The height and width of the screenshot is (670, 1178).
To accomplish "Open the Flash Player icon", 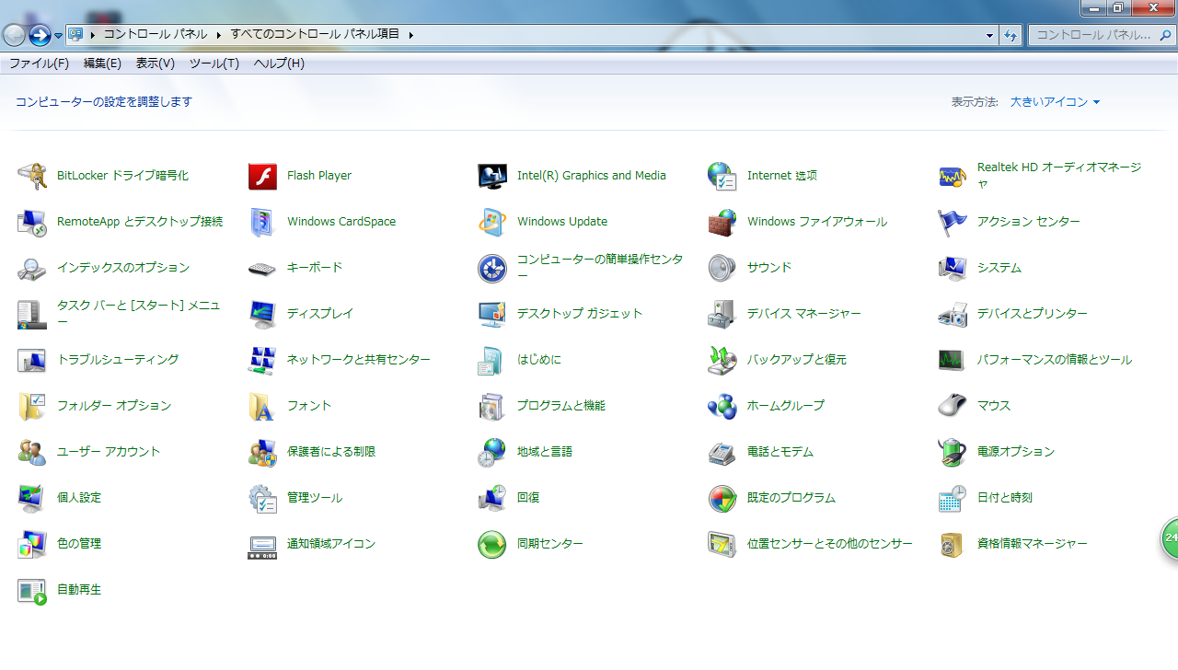I will (x=262, y=176).
